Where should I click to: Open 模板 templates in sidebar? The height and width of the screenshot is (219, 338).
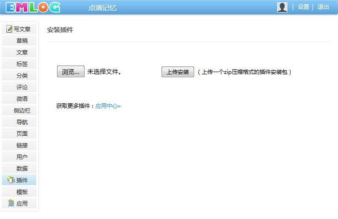[22, 192]
